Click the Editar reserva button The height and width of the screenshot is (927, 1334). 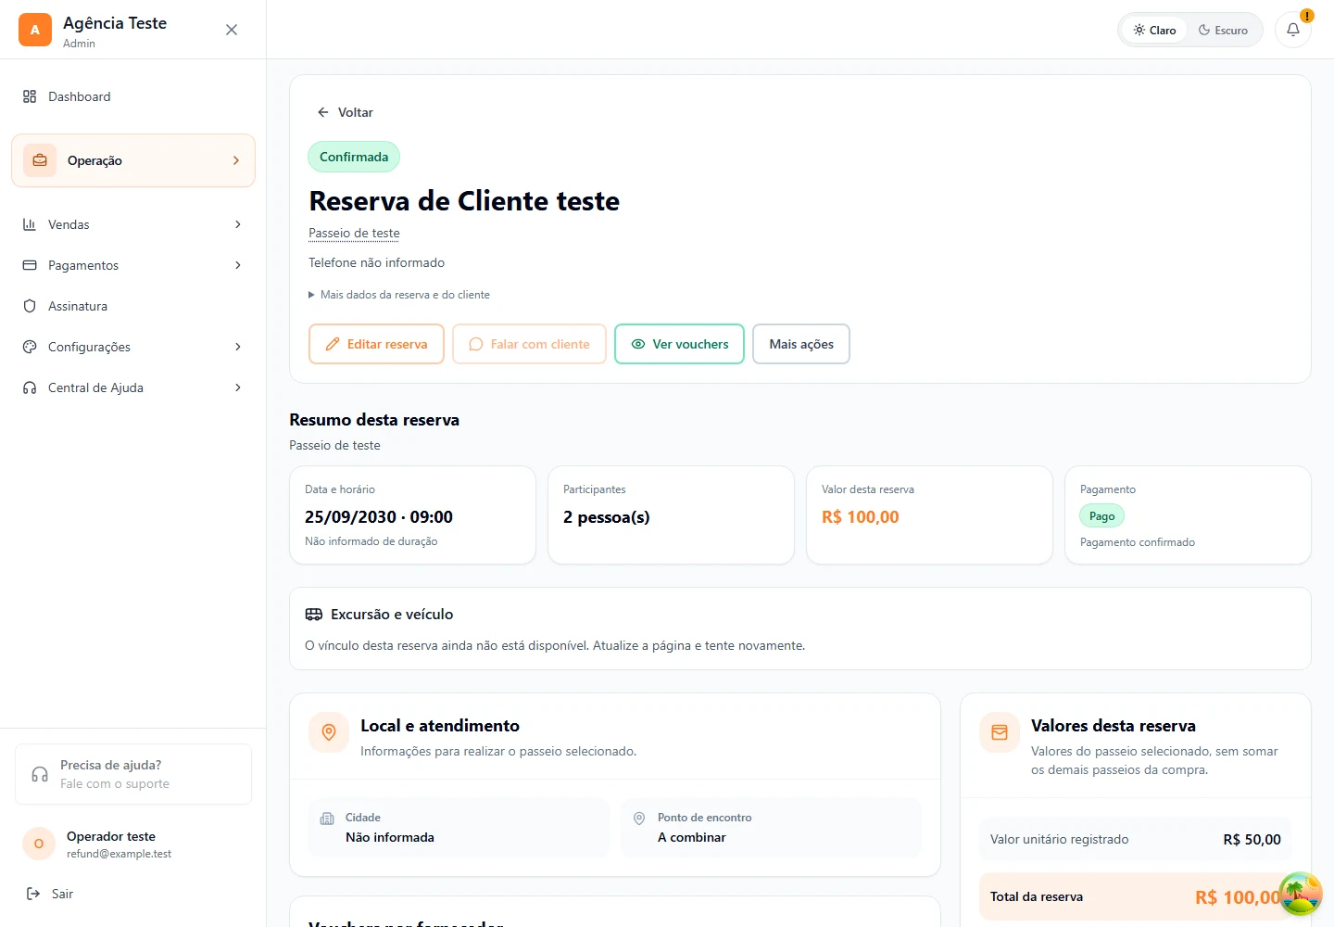click(x=376, y=344)
